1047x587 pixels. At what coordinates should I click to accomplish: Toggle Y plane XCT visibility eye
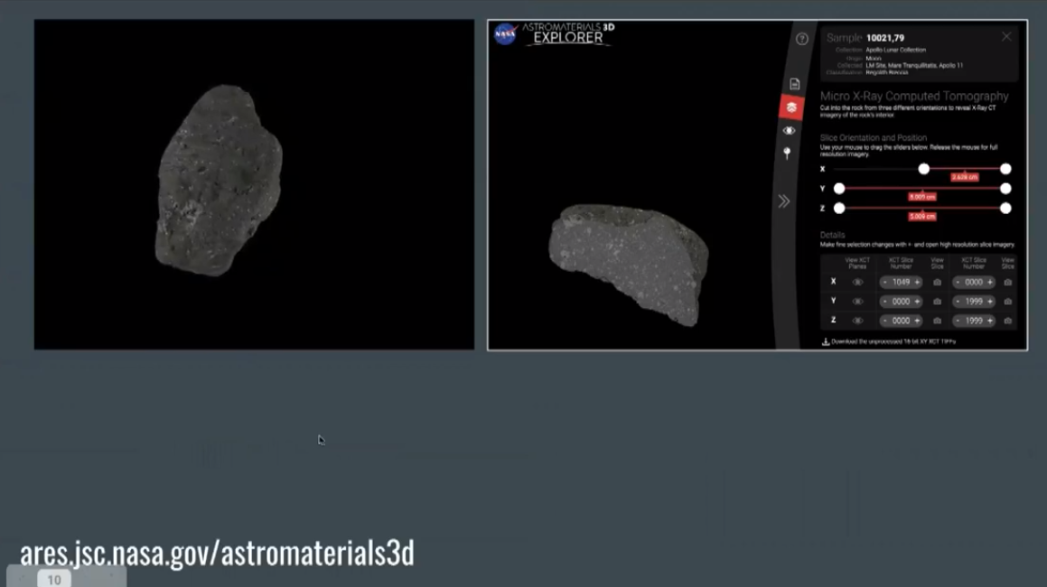click(x=857, y=302)
